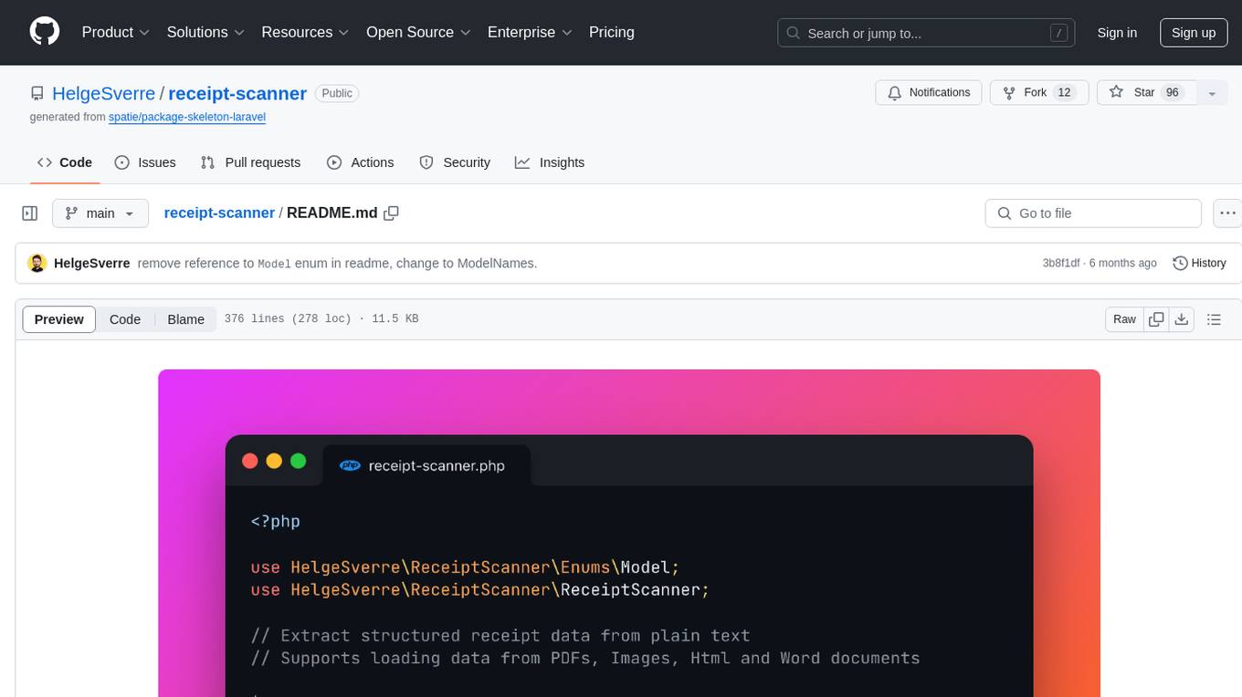
Task: Copy the README.md file path
Action: [391, 213]
